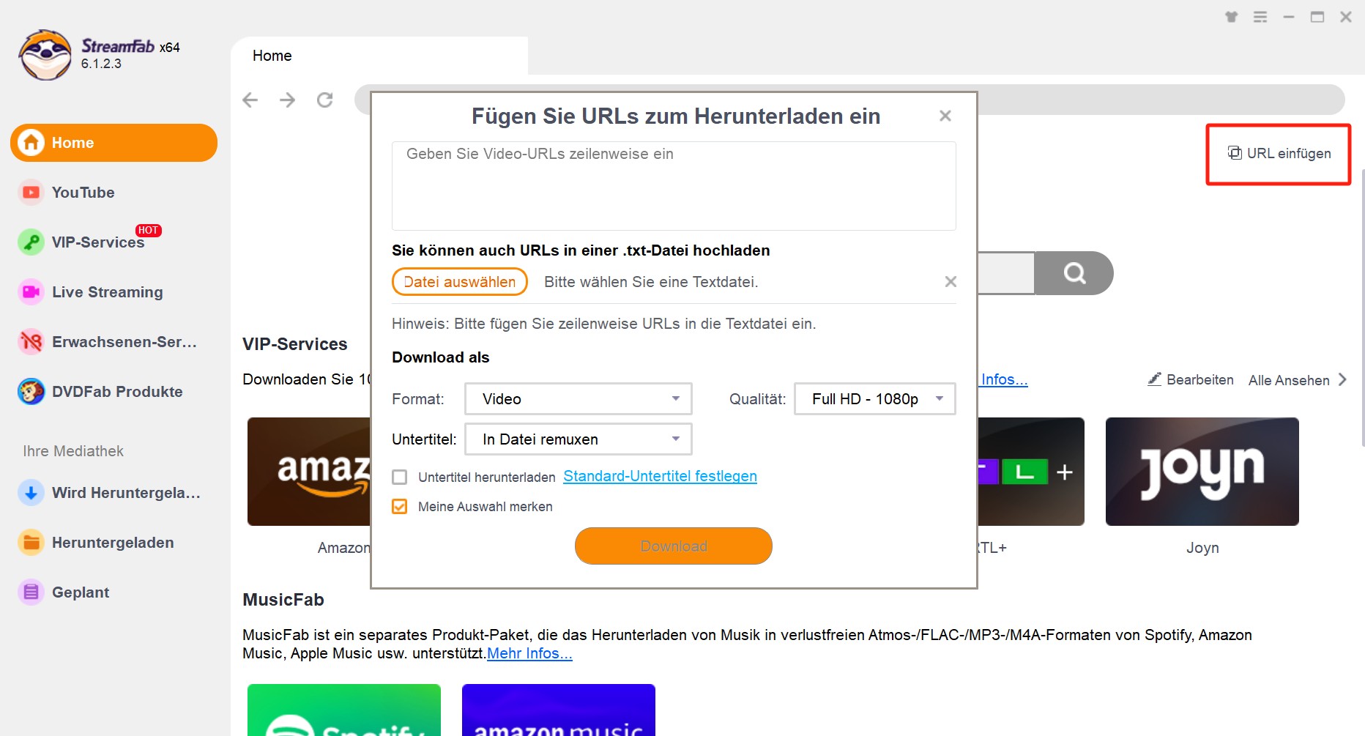The width and height of the screenshot is (1365, 736).
Task: Open the Amazon service tile
Action: tap(309, 472)
